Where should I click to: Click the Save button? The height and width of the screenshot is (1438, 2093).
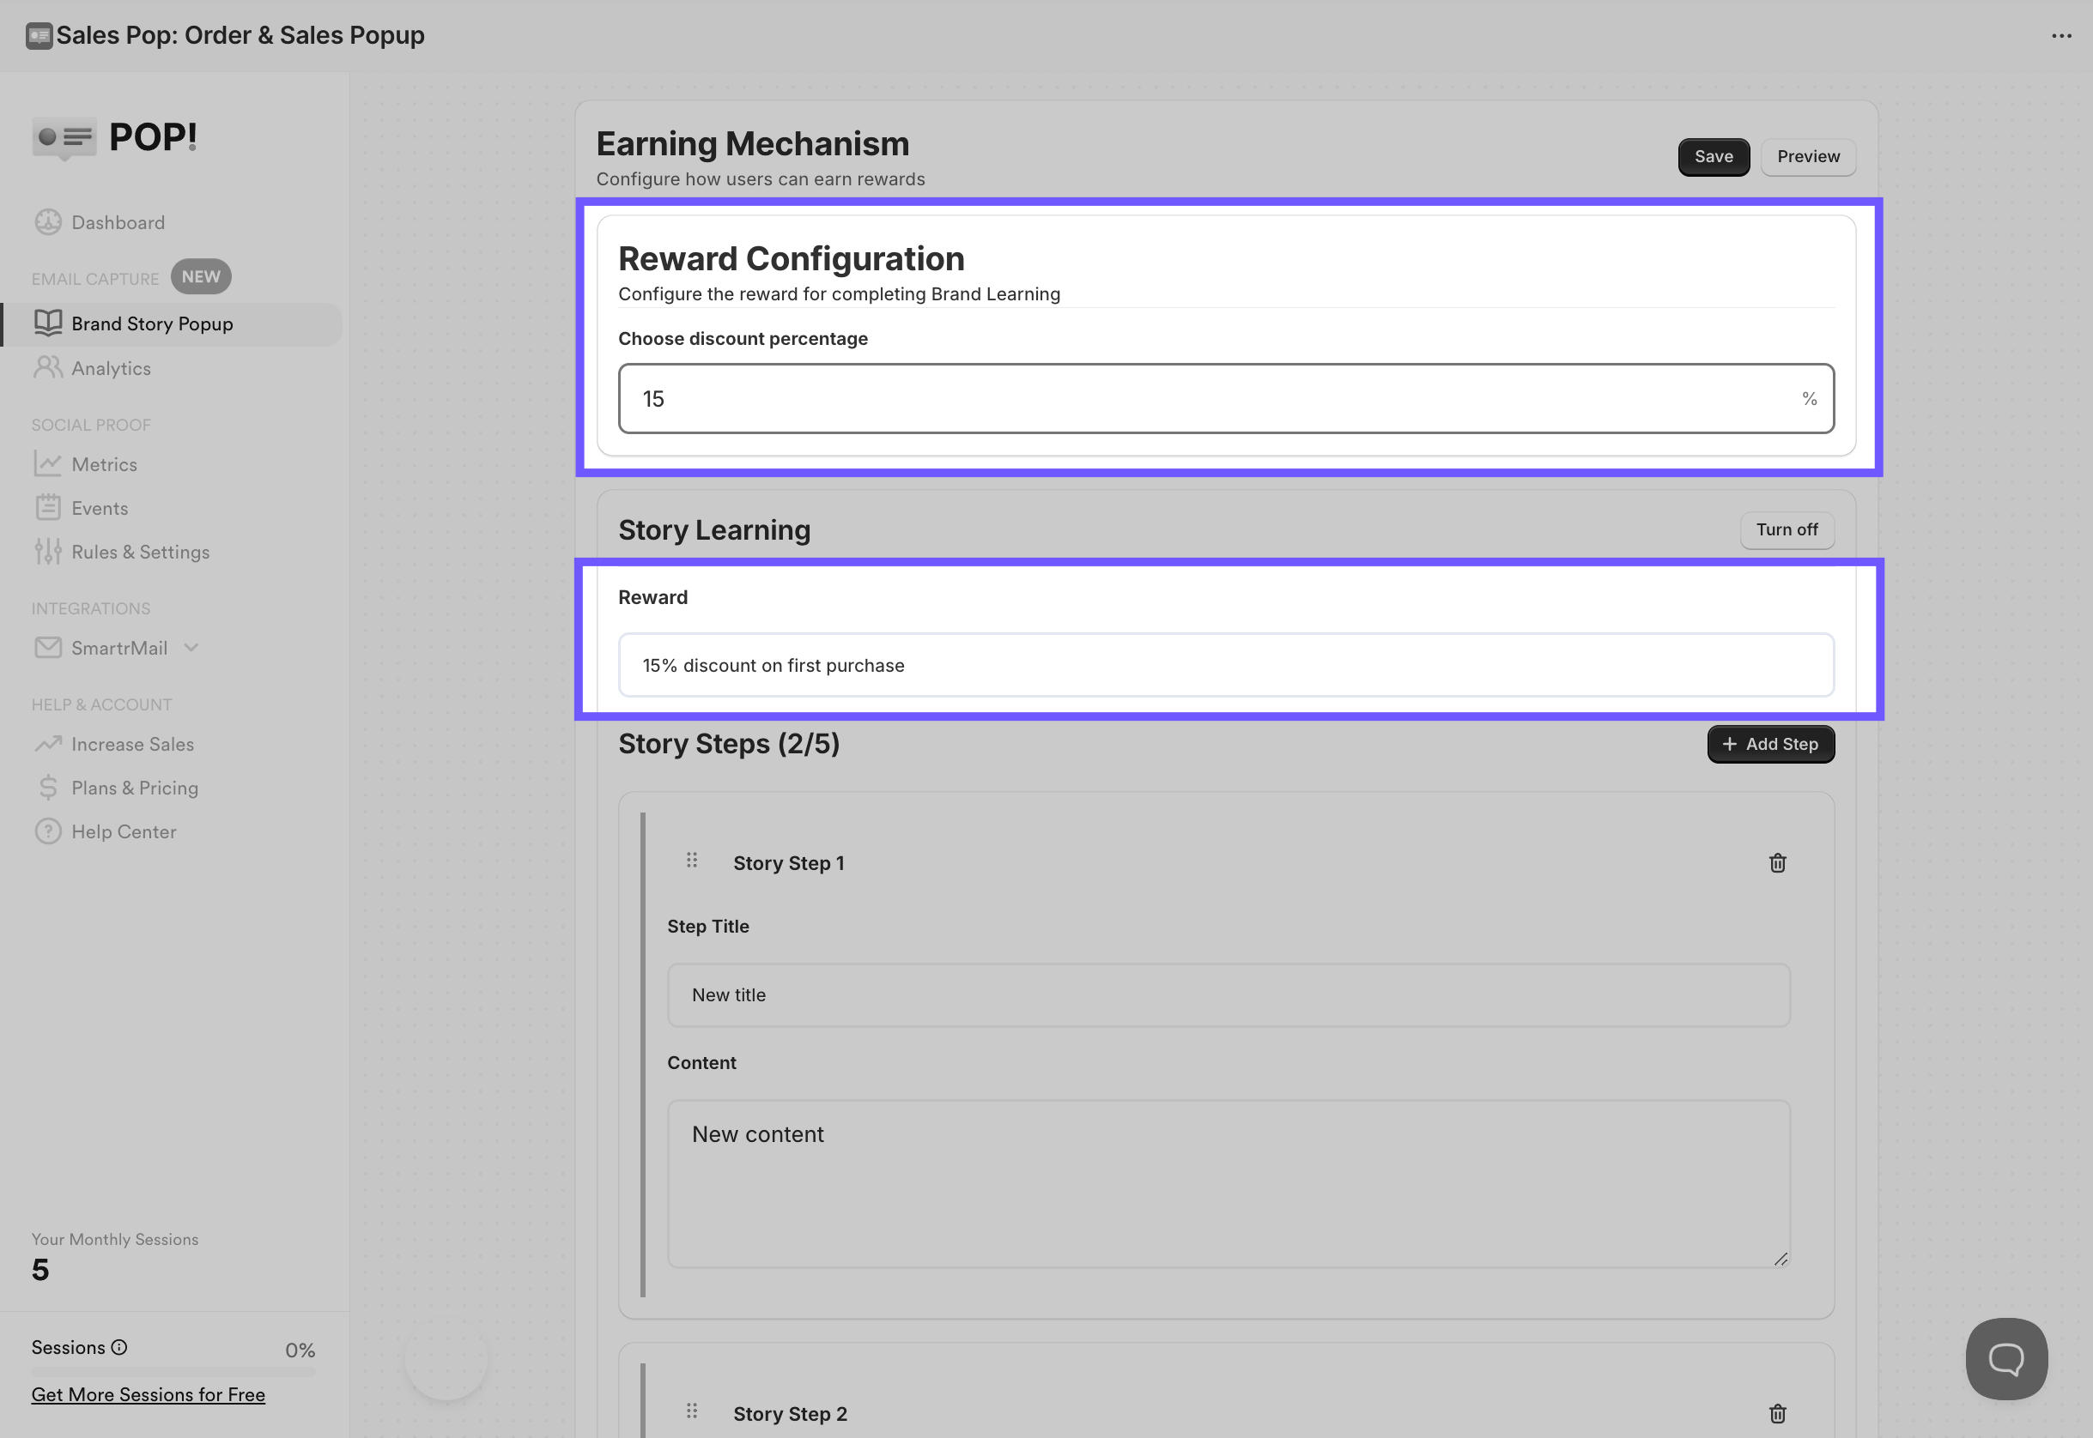(x=1713, y=157)
